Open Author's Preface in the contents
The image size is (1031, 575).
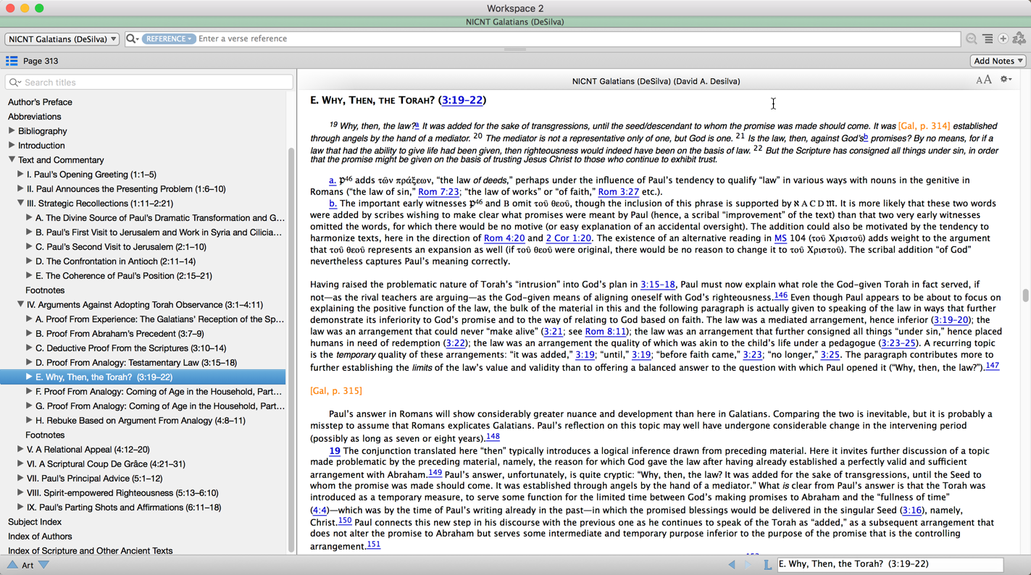(40, 102)
